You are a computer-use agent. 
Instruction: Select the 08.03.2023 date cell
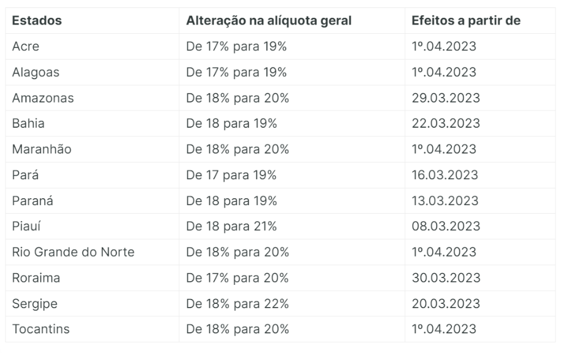[446, 227]
